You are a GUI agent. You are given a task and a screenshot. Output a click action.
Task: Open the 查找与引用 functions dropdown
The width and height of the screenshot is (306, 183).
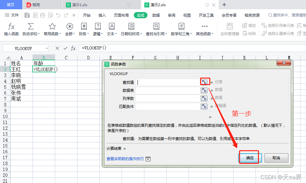coord(156,29)
